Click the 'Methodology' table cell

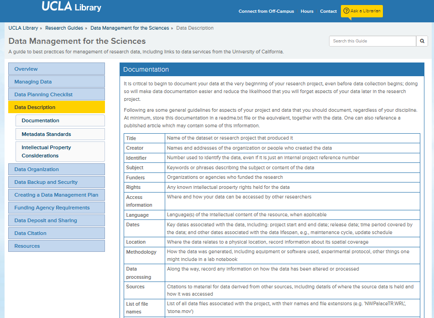145,255
